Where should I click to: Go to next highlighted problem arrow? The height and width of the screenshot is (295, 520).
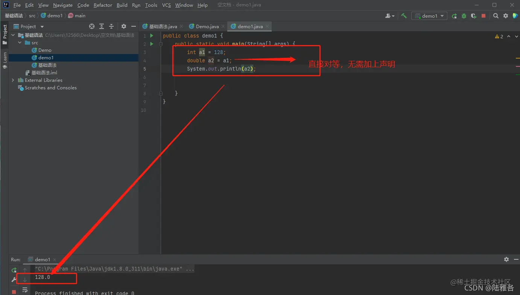click(516, 36)
